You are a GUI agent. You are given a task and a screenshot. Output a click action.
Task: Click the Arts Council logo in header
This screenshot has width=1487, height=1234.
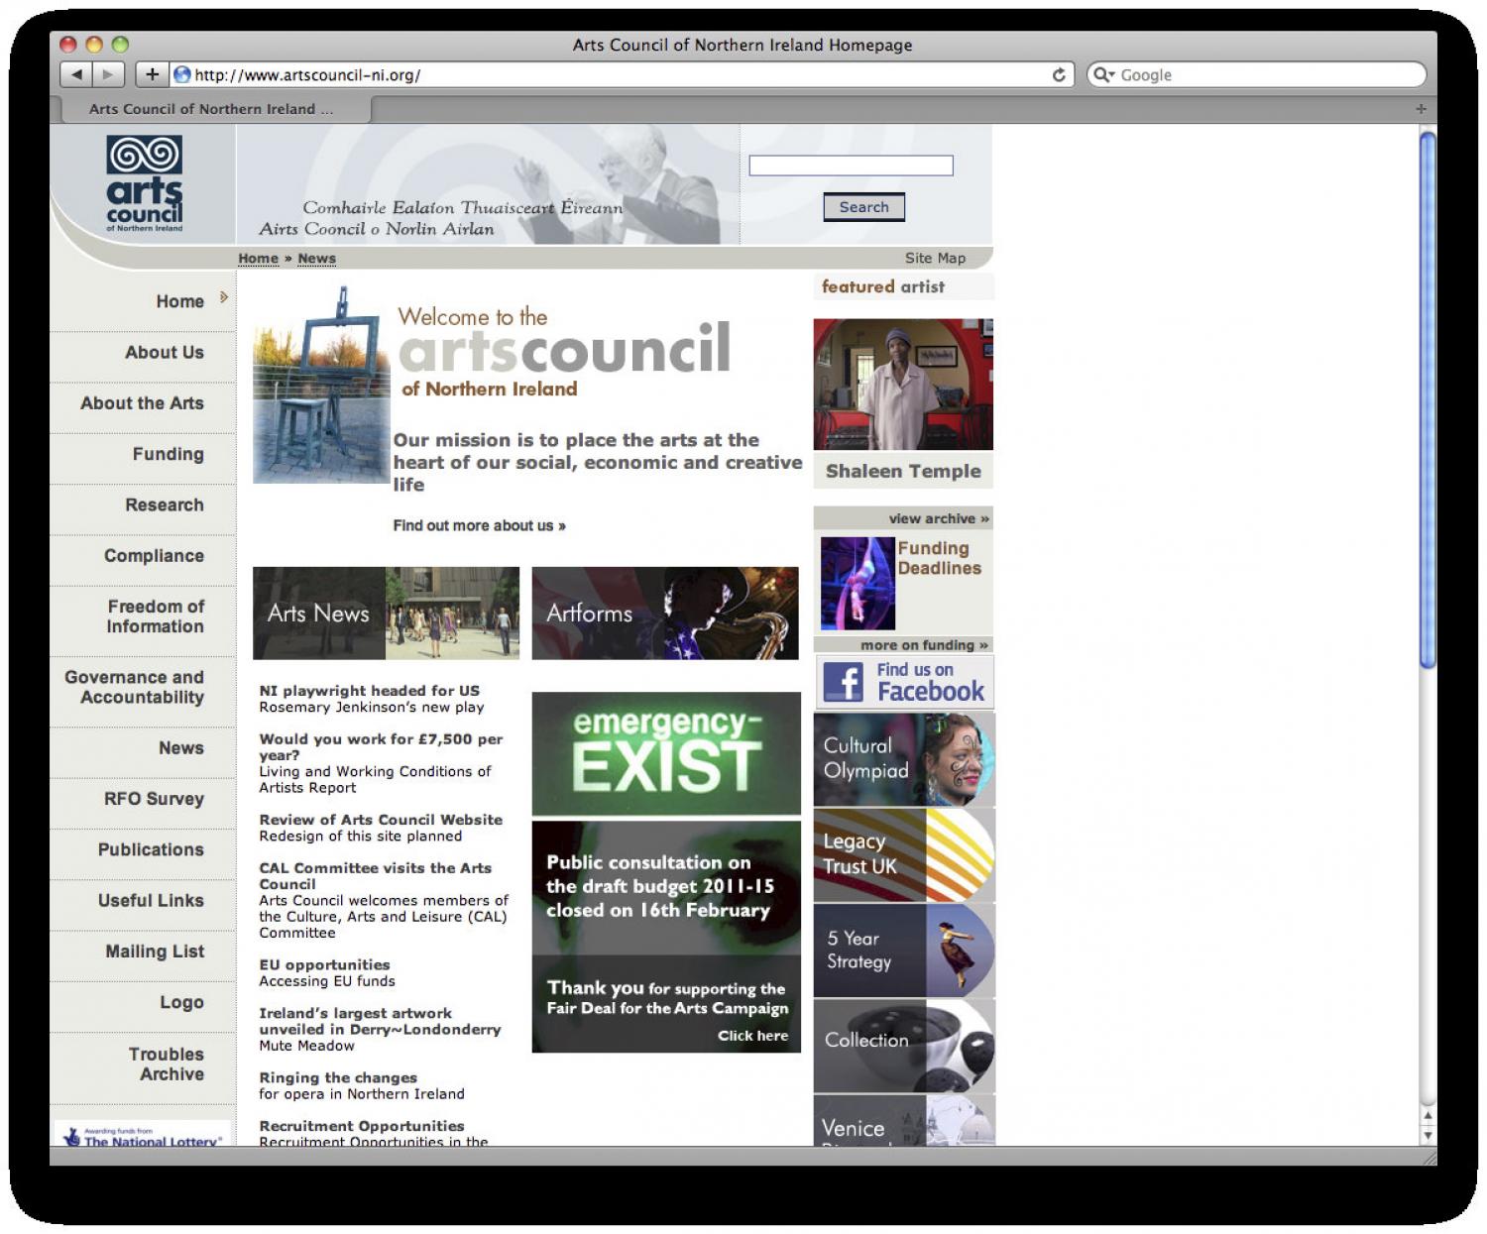click(145, 184)
